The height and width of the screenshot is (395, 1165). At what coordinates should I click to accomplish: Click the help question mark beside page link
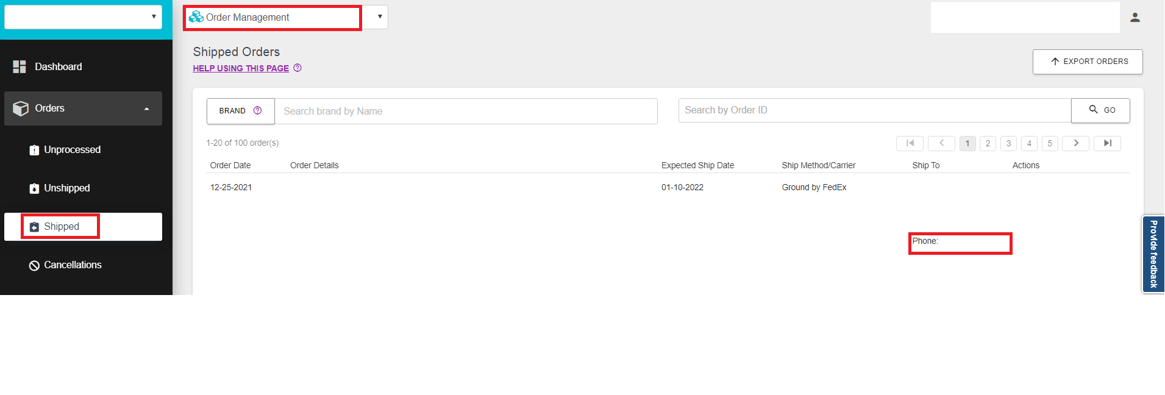point(297,68)
